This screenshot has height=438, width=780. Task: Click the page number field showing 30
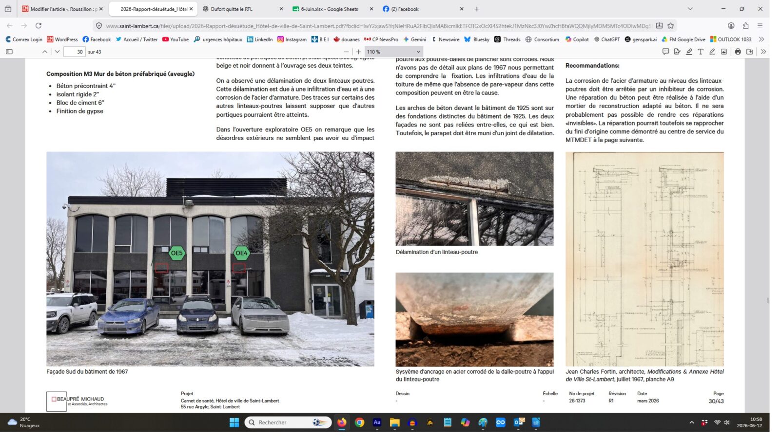click(x=74, y=52)
